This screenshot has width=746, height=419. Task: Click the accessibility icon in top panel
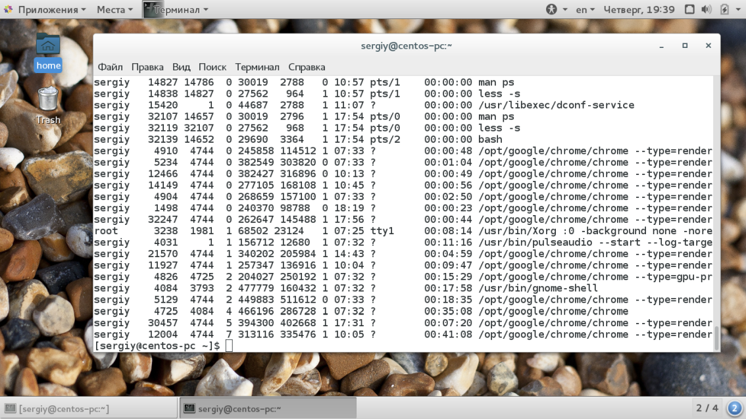(551, 9)
